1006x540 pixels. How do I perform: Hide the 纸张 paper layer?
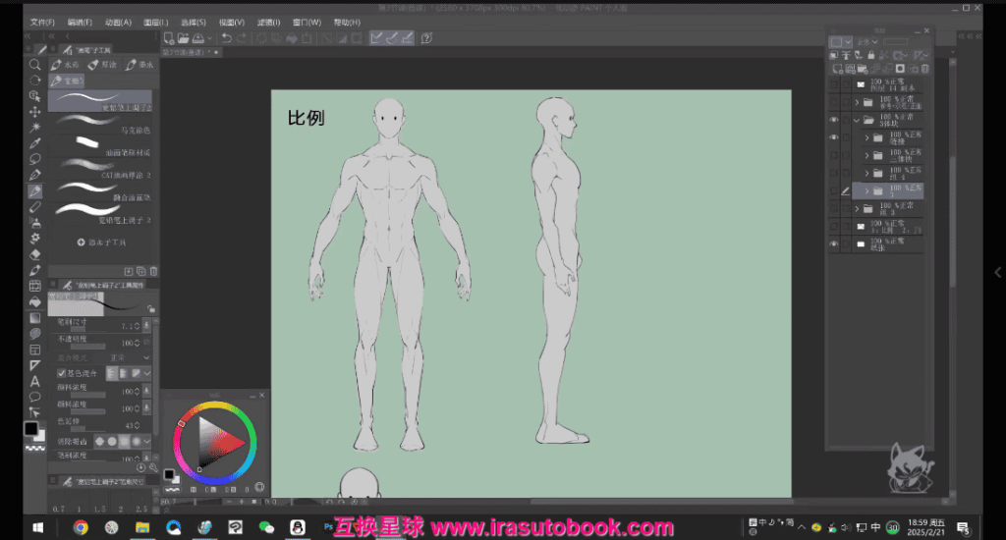834,243
